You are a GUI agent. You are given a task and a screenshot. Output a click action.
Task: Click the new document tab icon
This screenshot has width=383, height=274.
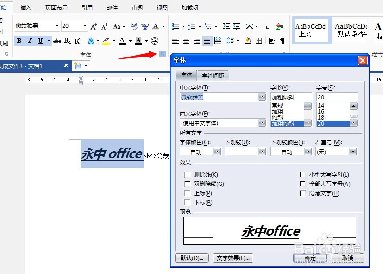tap(78, 66)
